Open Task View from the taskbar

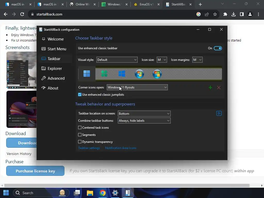pyautogui.click(x=77, y=193)
